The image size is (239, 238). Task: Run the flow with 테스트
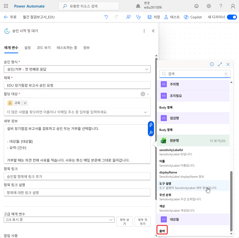point(172,17)
